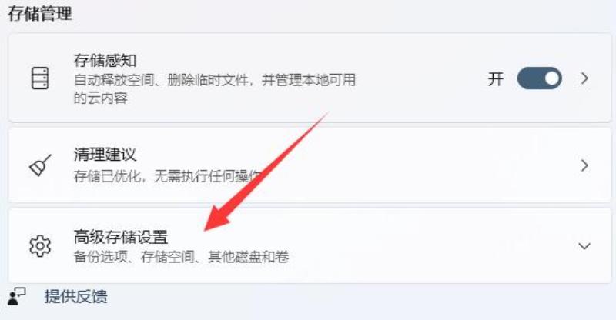The height and width of the screenshot is (320, 616).
Task: Click the 自动释放空间 description under 存储感知
Action: pyautogui.click(x=215, y=80)
